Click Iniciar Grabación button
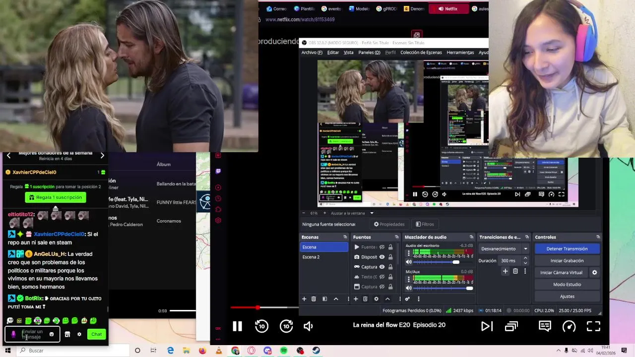 coord(567,261)
